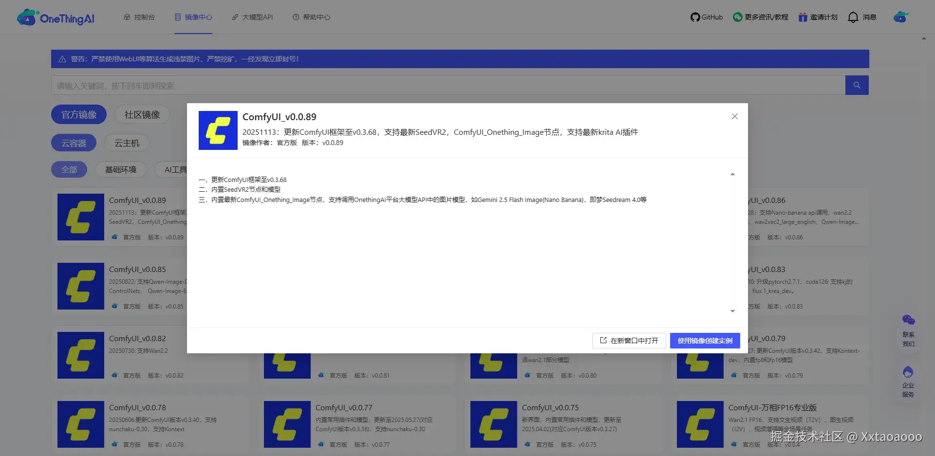
Task: Select the 全部 category filter
Action: 69,169
